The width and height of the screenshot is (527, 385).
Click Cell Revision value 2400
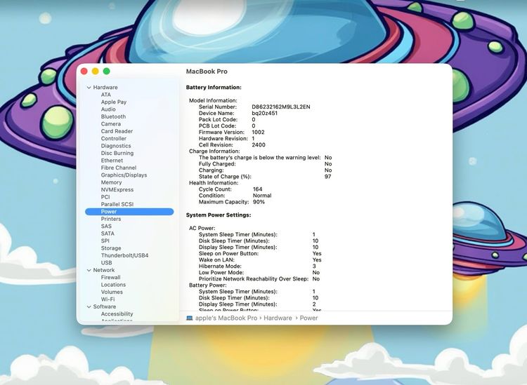click(x=259, y=145)
